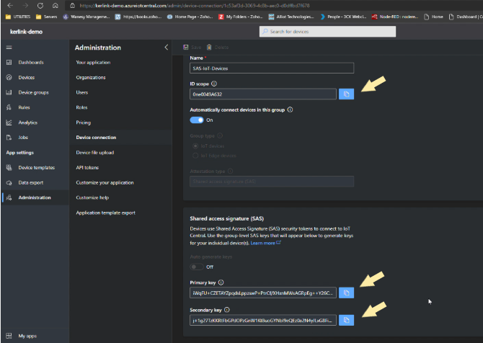Reload the page with browser refresh icon
The width and height of the screenshot is (483, 343).
click(x=40, y=5)
